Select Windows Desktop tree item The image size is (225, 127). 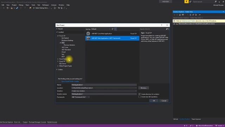pyautogui.click(x=67, y=41)
